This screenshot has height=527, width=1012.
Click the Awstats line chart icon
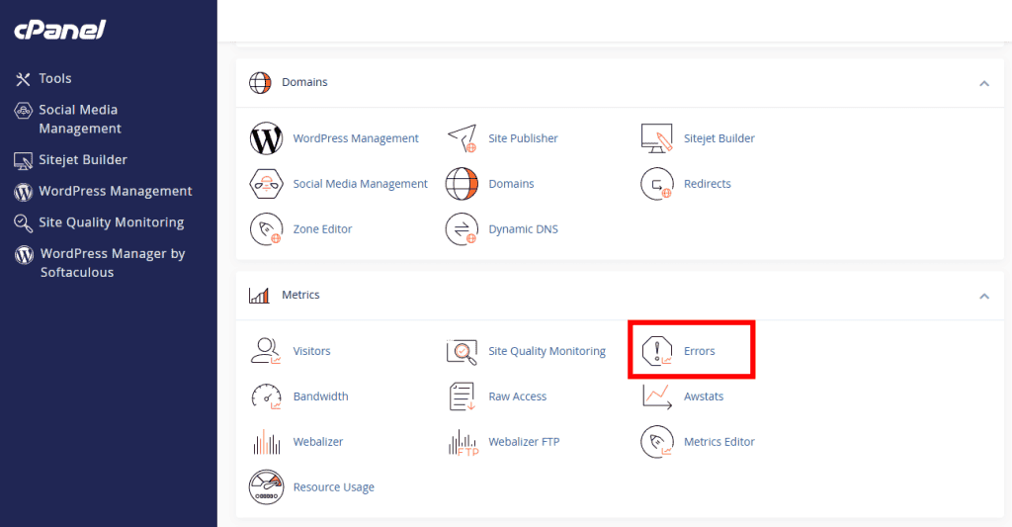tap(657, 396)
